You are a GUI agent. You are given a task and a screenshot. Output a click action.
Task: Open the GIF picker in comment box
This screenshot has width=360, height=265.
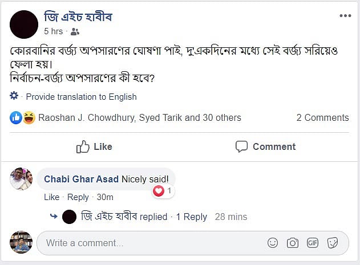(312, 243)
